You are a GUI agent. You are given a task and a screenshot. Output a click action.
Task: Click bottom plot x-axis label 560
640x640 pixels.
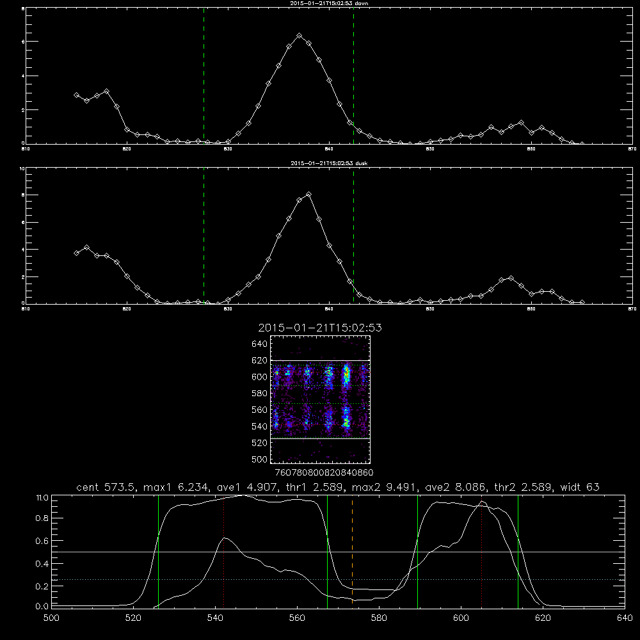point(297,618)
